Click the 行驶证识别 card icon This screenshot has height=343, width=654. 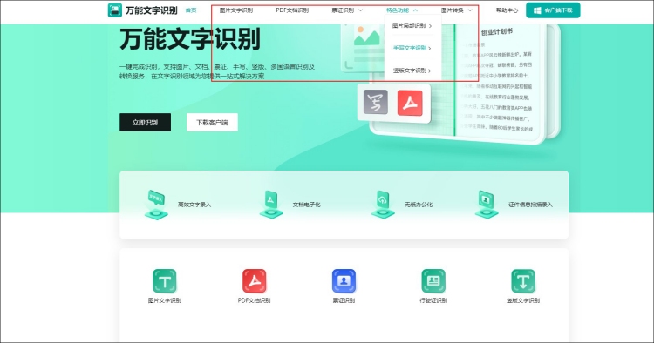pyautogui.click(x=433, y=281)
